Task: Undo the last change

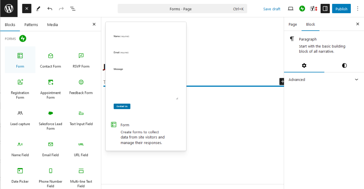Action: click(50, 9)
